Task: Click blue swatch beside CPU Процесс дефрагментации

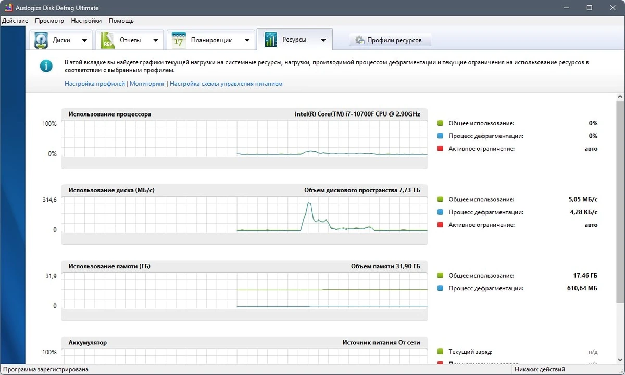Action: 440,136
